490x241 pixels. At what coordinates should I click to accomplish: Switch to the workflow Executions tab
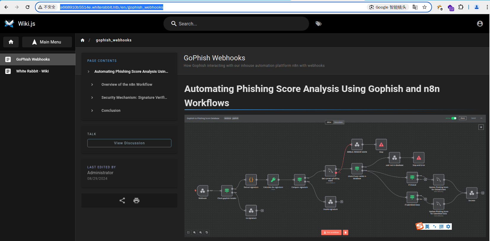pos(339,122)
